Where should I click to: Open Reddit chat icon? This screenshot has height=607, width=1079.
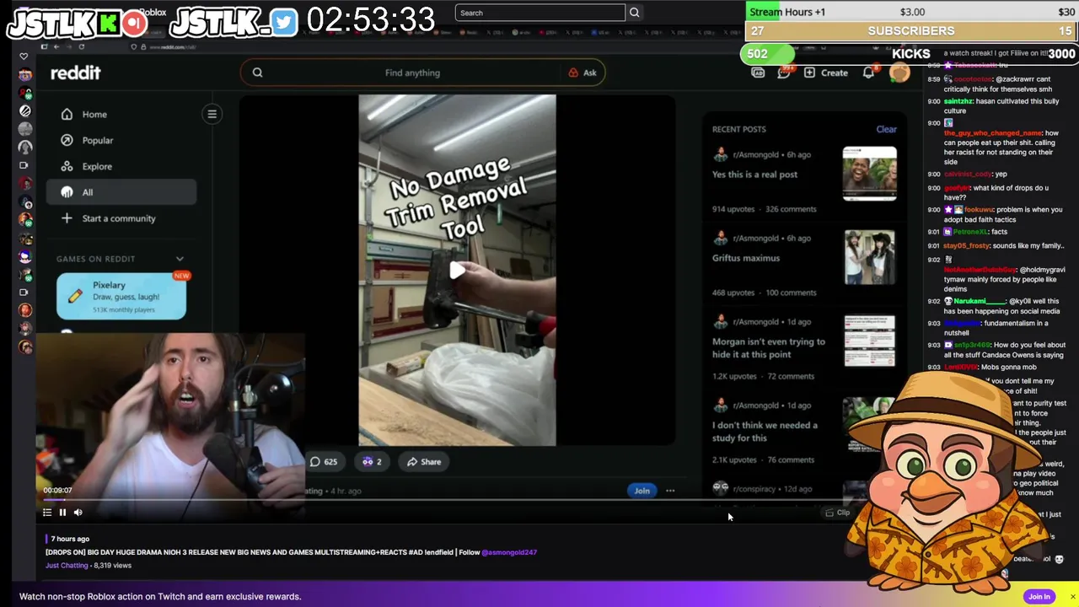(783, 73)
